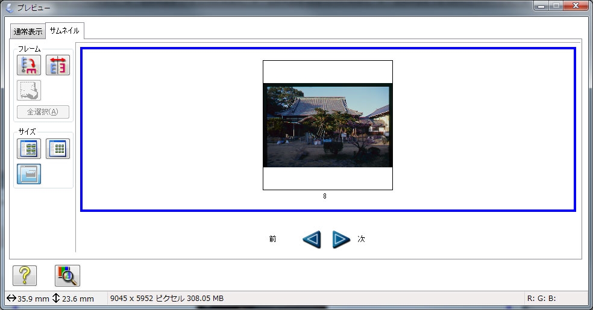Click the 35.9 mm width value
The image size is (593, 310).
[33, 299]
